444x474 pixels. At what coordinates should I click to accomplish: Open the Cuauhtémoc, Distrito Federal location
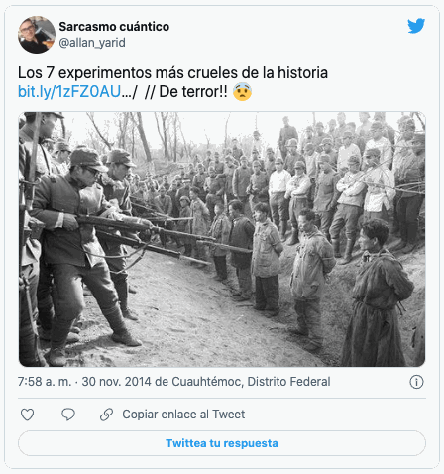tap(251, 382)
